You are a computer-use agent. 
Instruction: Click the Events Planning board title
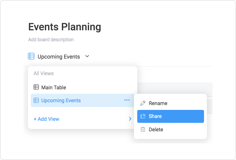[65, 27]
